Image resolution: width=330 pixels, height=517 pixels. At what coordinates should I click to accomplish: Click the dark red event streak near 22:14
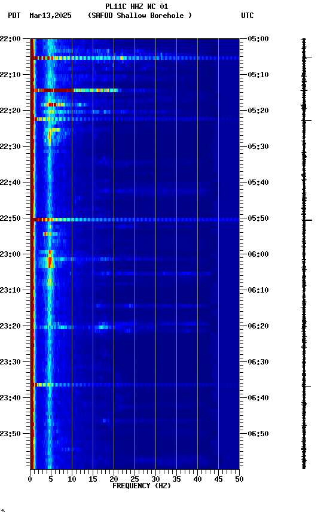click(76, 90)
